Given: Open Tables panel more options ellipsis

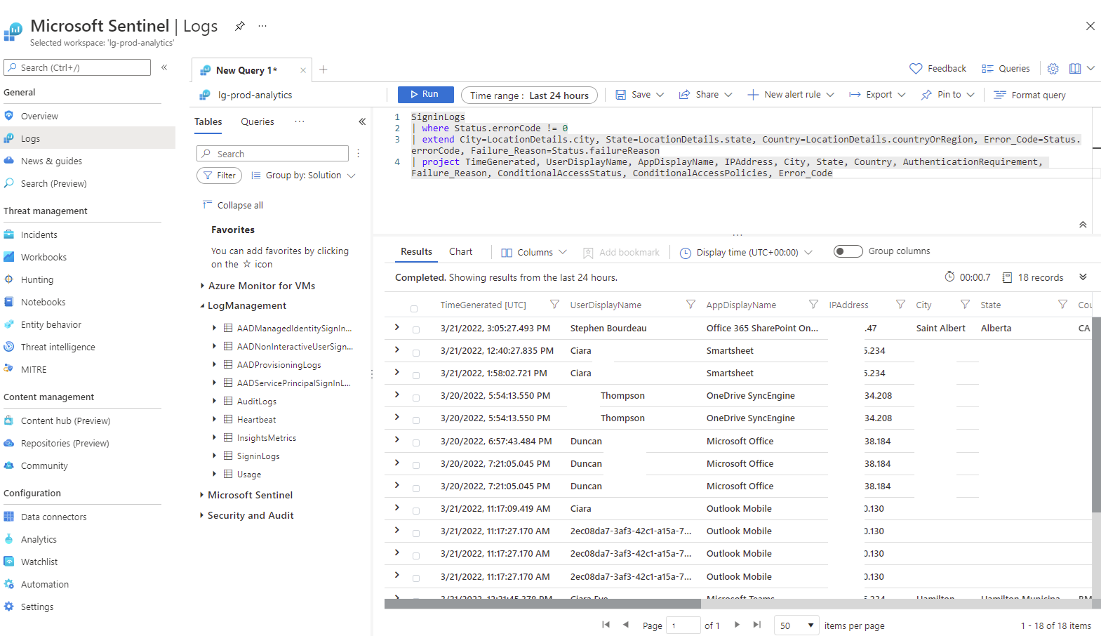Looking at the screenshot, I should [x=300, y=121].
